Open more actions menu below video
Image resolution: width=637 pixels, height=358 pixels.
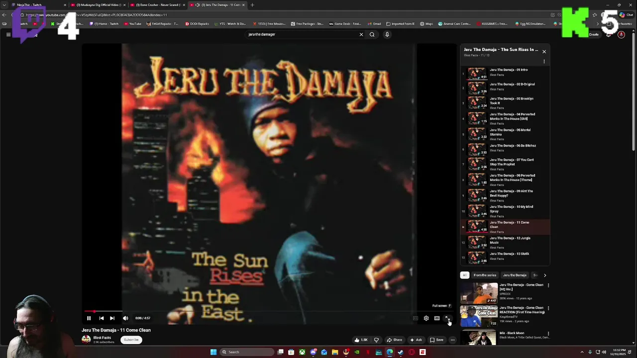click(x=452, y=340)
